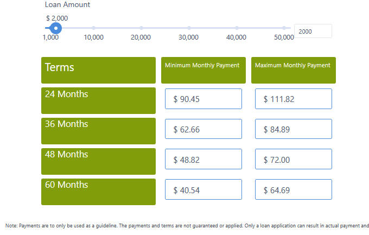This screenshot has width=369, height=235.
Task: Click the loan amount input showing 2000
Action: [313, 31]
